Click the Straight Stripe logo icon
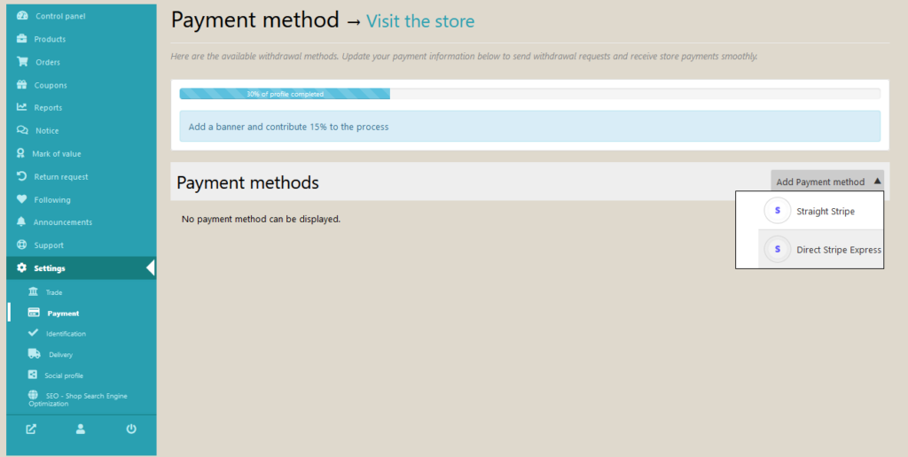 [x=777, y=211]
